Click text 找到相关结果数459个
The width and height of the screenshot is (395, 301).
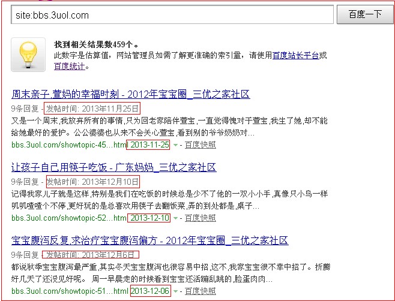(95, 44)
